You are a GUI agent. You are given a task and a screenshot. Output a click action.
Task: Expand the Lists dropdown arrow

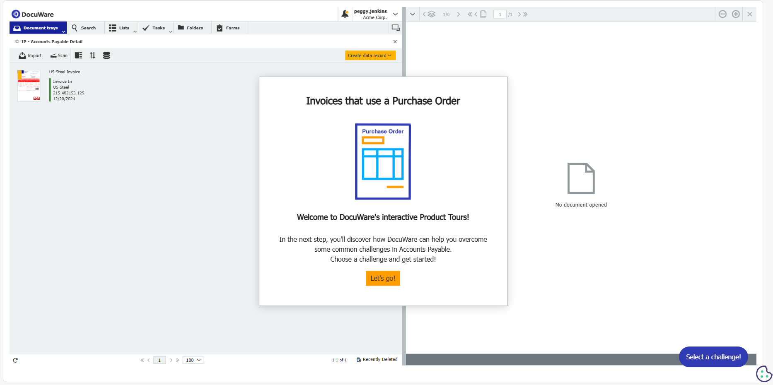[x=135, y=31]
